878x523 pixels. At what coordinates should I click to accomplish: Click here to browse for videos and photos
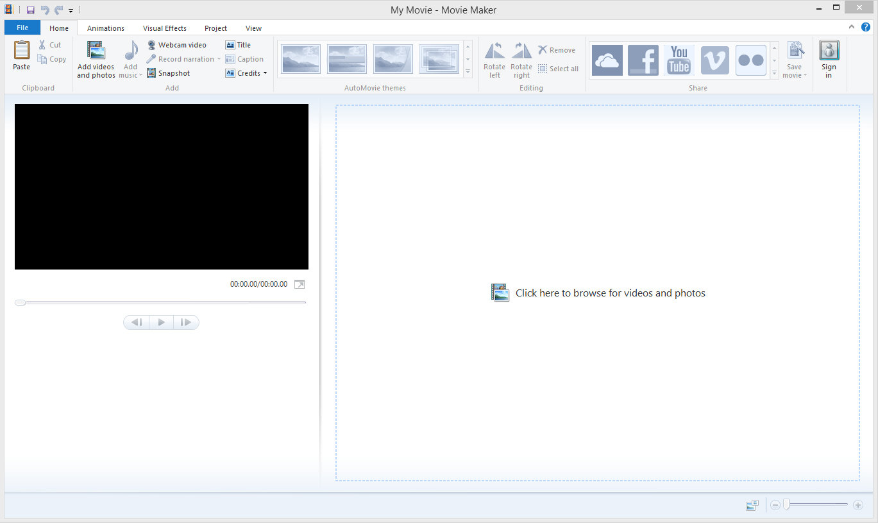pyautogui.click(x=598, y=293)
